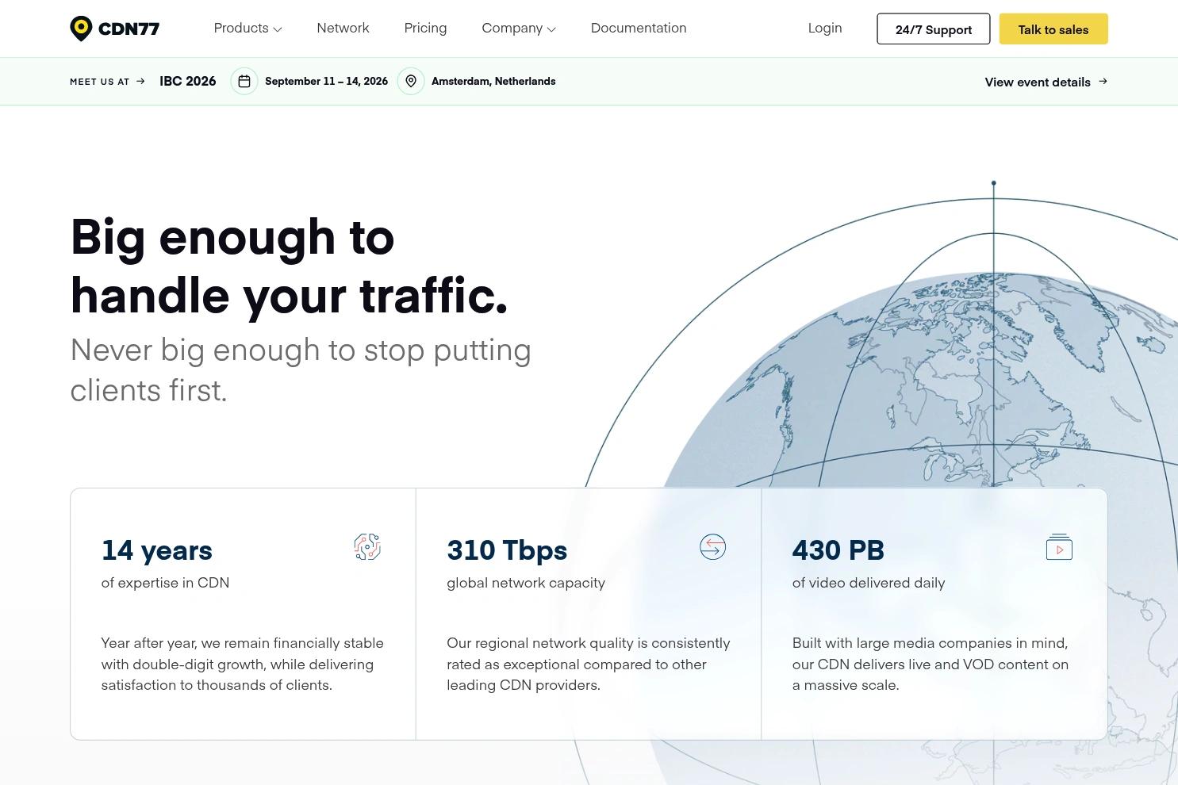
Task: Click the 310 Tbps heading text
Action: [x=507, y=549]
